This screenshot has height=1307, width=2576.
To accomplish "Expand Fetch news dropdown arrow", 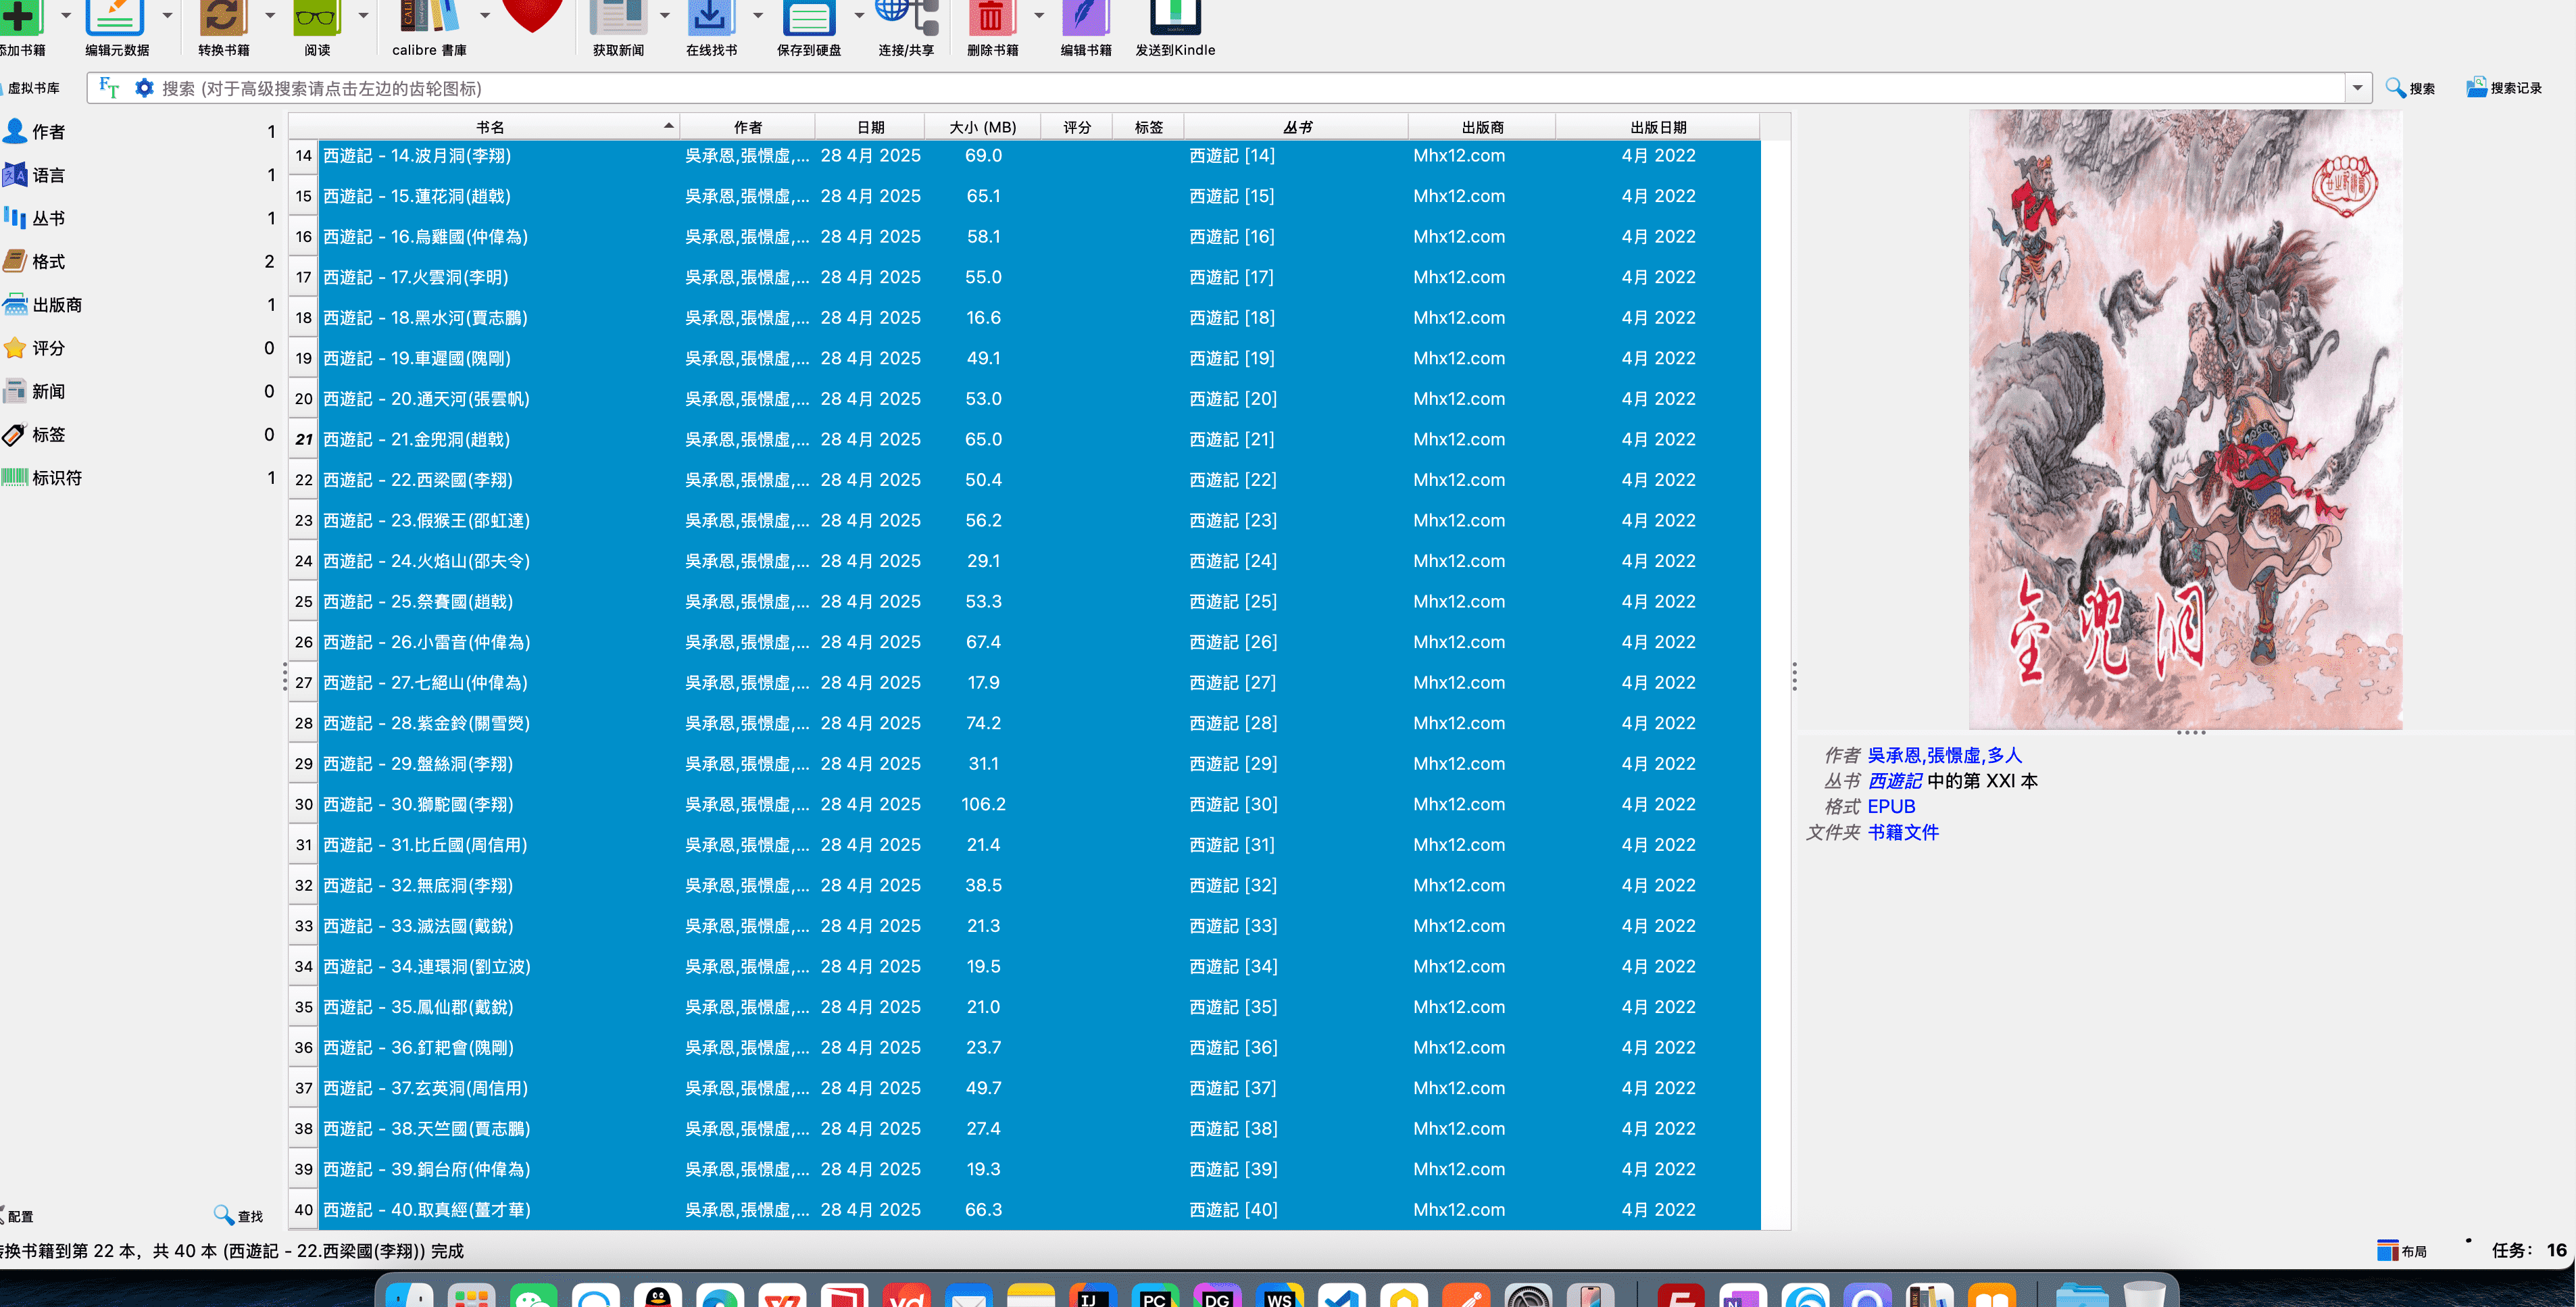I will pos(665,16).
